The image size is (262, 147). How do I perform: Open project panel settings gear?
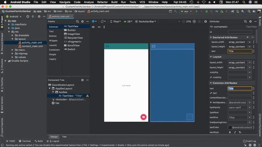click(x=39, y=16)
